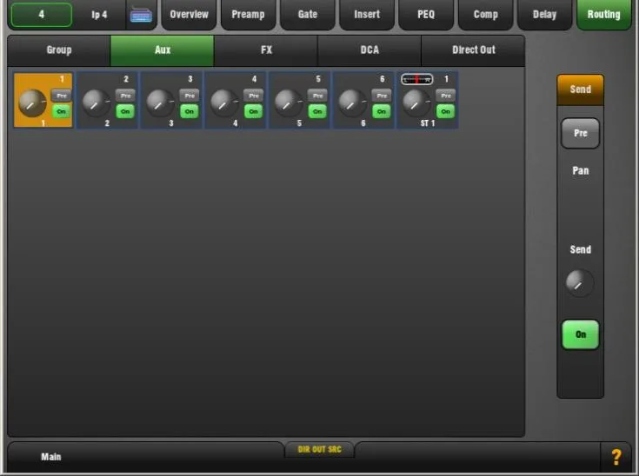Open the PEQ tab
Image resolution: width=639 pixels, height=476 pixels.
point(426,15)
